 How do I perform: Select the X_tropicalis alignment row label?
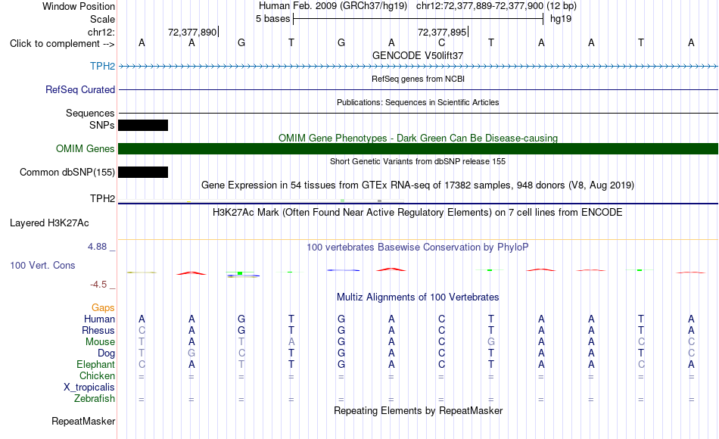[x=89, y=388]
